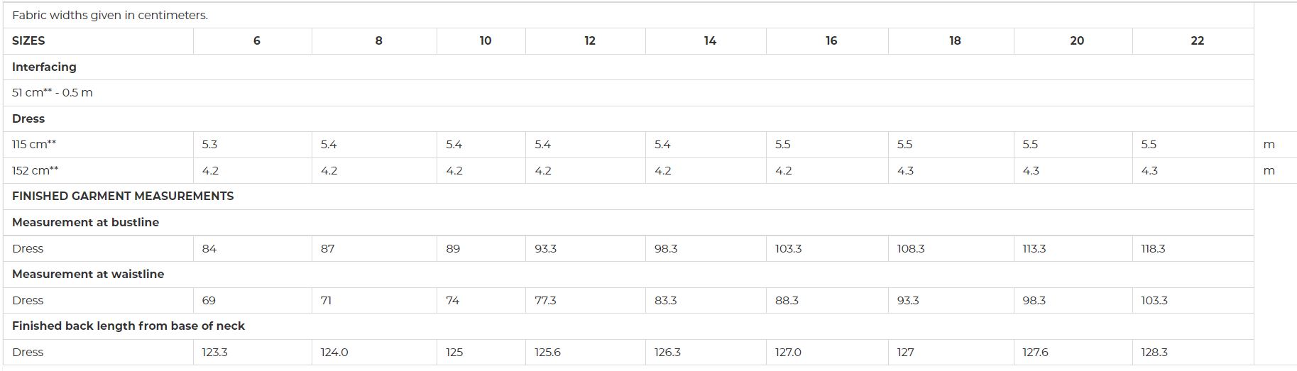Viewport: 1297px width, 371px height.
Task: Click the back length value 128.3
Action: (x=1154, y=353)
